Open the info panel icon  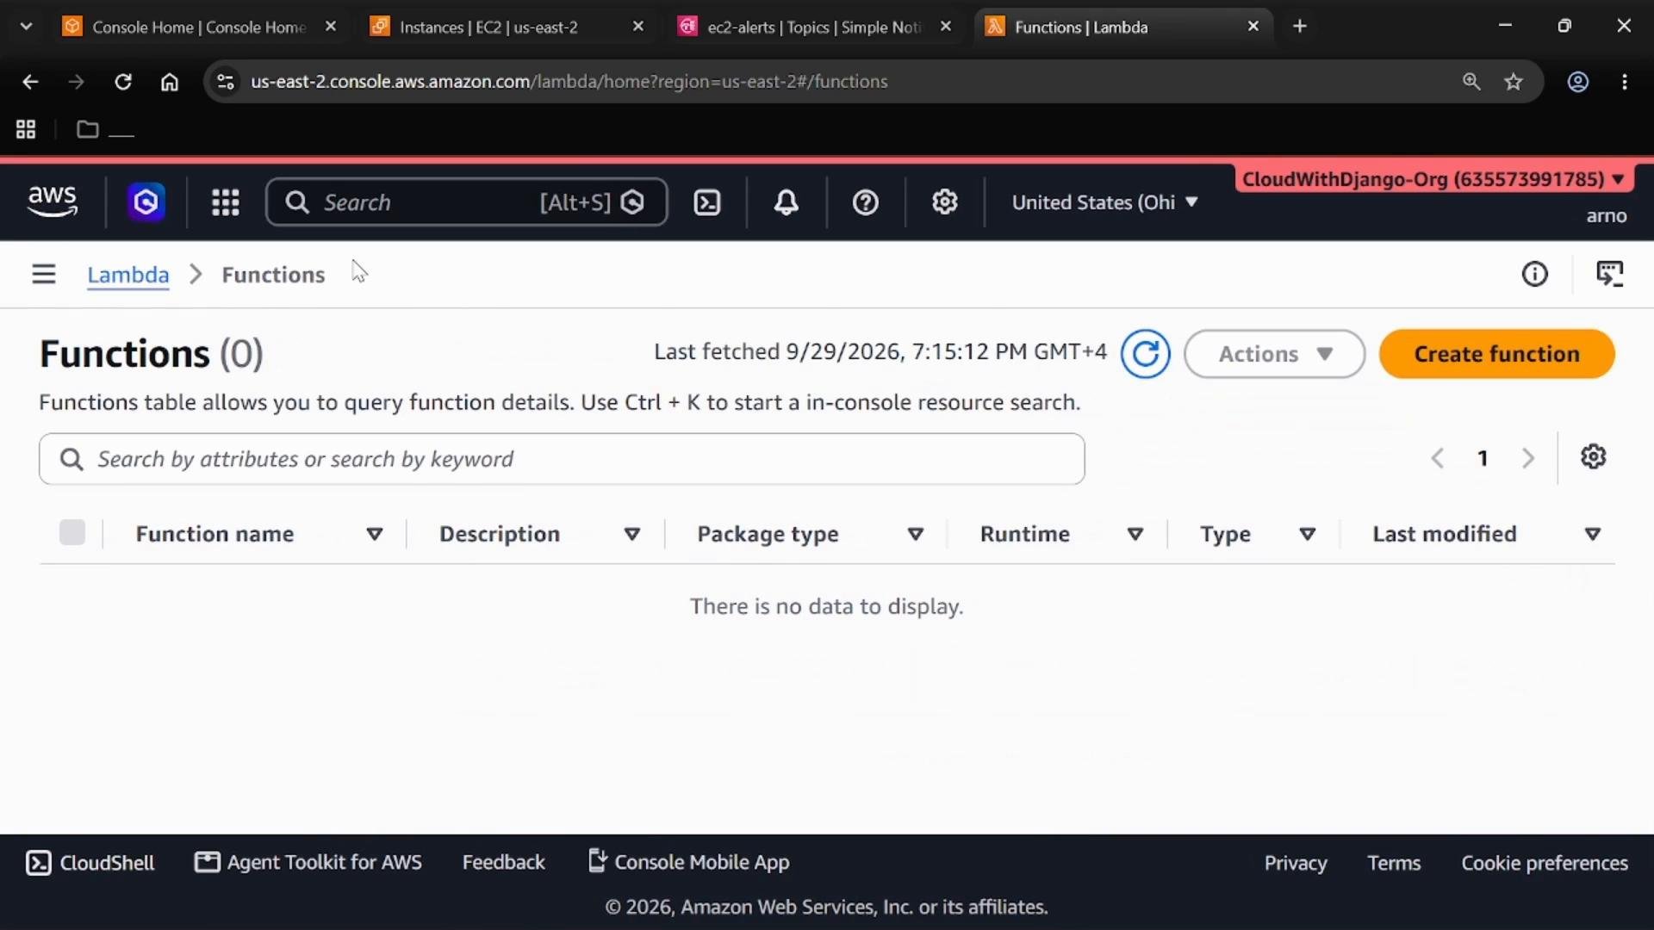(1534, 274)
